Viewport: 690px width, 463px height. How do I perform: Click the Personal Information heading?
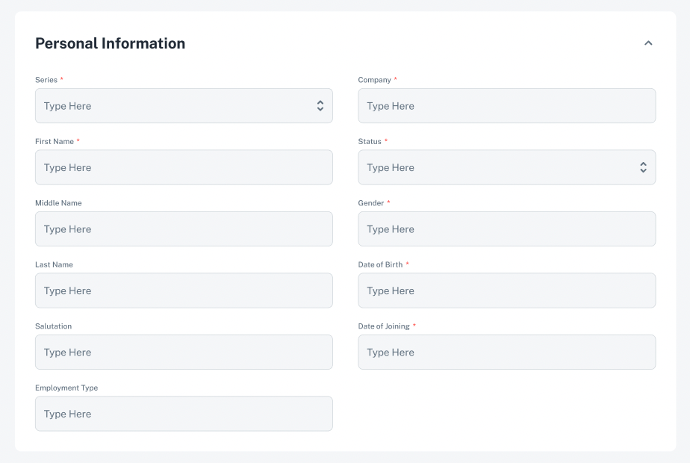click(111, 43)
